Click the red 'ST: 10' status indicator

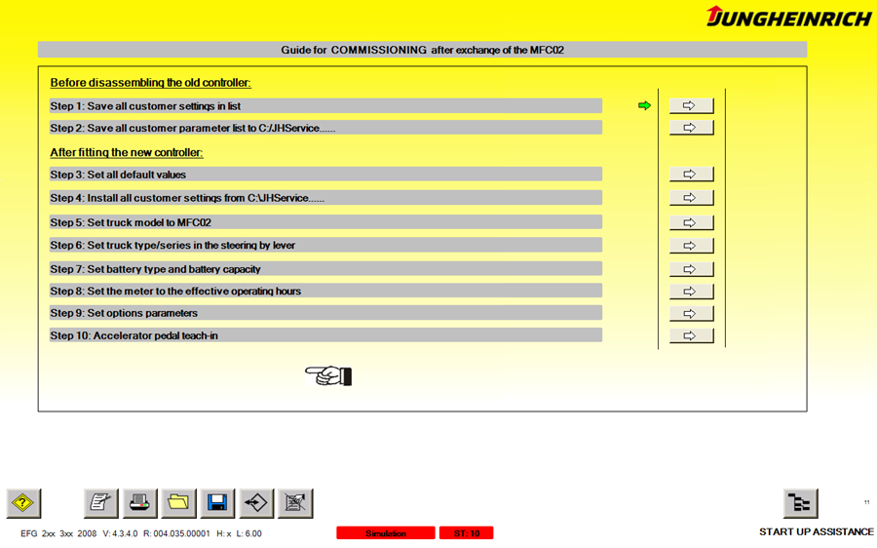click(467, 533)
